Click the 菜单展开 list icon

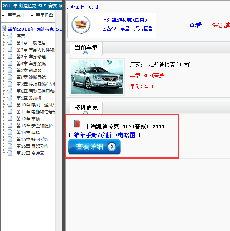click(3, 15)
